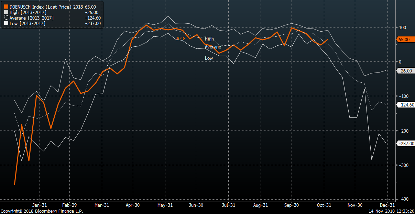
Task: Click the Low [2013-2017] legend swatch
Action: [x=6, y=23]
